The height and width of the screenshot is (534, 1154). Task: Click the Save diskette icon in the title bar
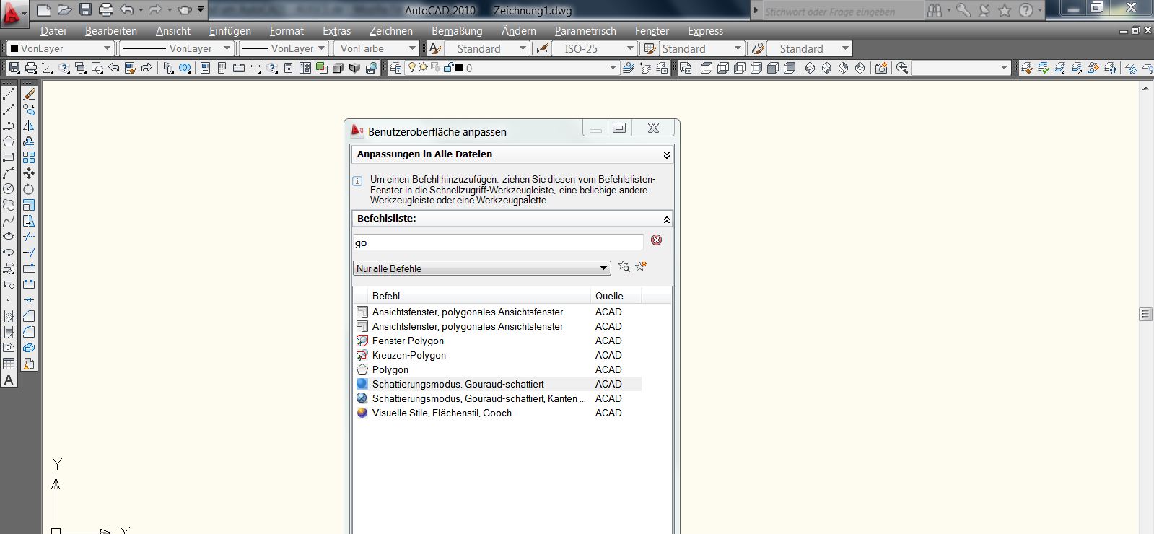point(85,10)
